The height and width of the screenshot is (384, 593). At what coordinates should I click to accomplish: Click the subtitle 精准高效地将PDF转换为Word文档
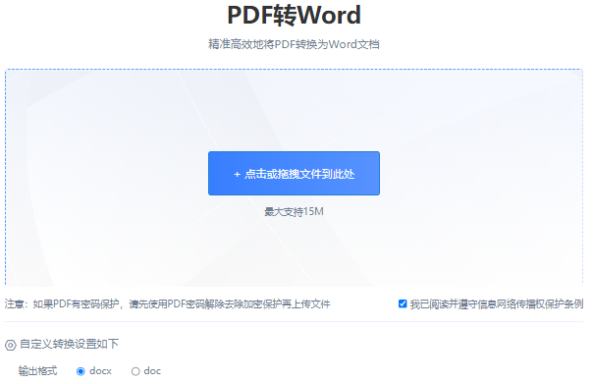pos(294,44)
